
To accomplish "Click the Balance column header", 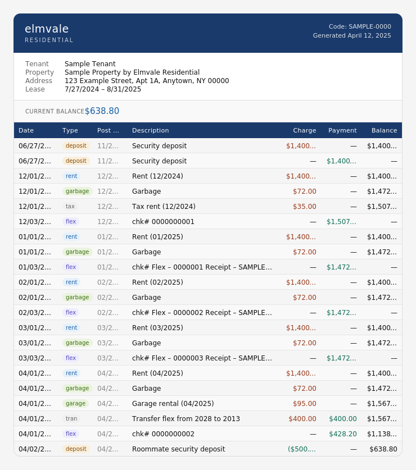I will tap(384, 130).
